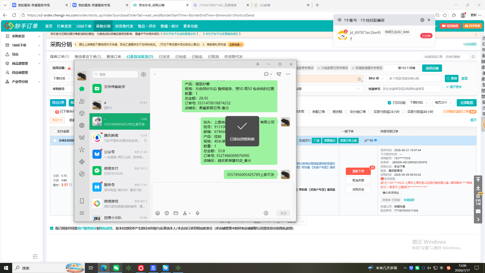The height and width of the screenshot is (273, 485).
Task: Switch to the 隔离订单(1) tab
Action: tap(60, 57)
